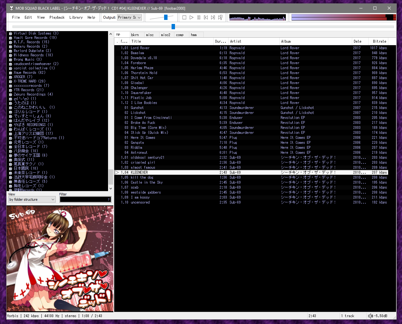Select the track 'Castle in the Sky'
Image resolution: width=402 pixels, height=324 pixels.
251,182
